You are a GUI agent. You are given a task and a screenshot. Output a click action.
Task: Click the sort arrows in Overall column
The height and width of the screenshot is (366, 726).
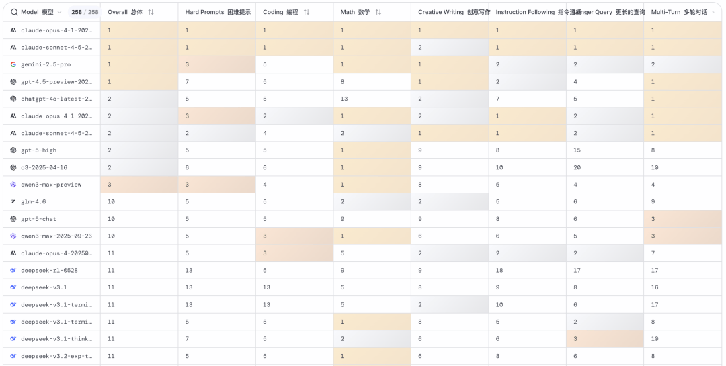coord(151,12)
